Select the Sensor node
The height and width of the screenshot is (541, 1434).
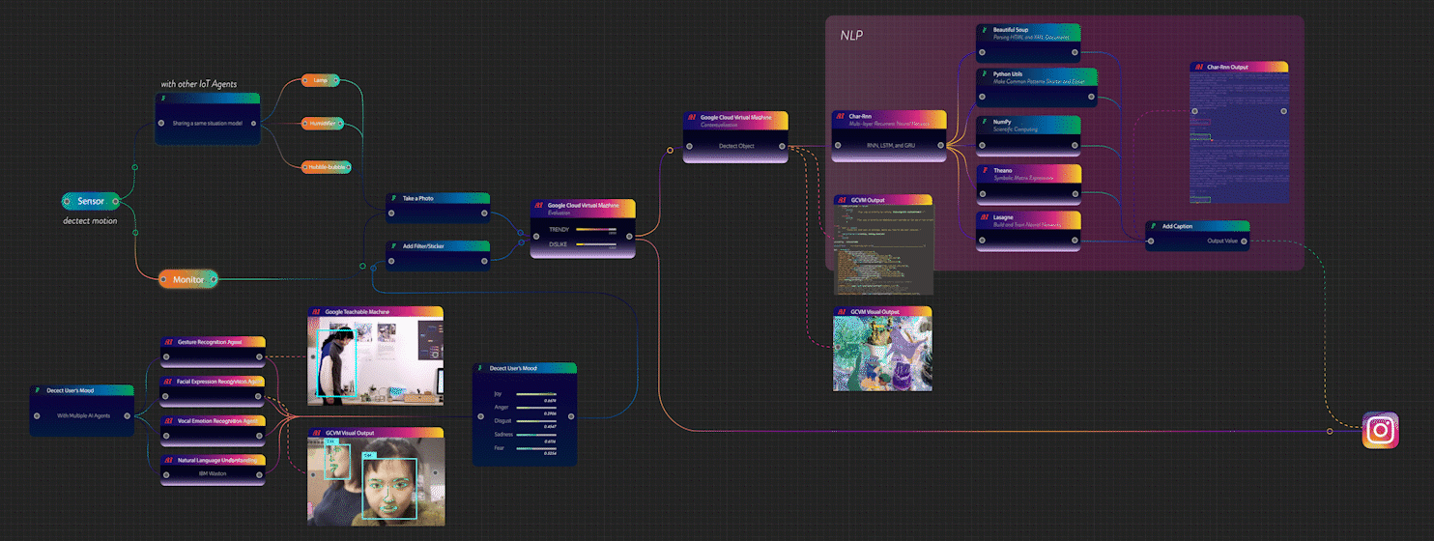point(90,201)
